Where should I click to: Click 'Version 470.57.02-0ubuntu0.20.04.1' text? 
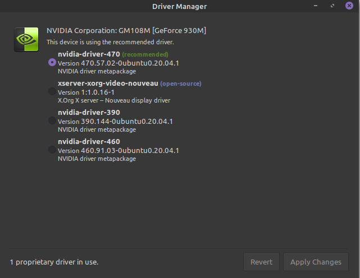click(x=119, y=63)
